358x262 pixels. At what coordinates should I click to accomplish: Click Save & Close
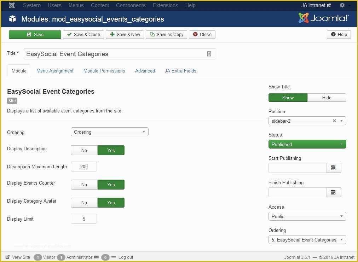(x=83, y=34)
